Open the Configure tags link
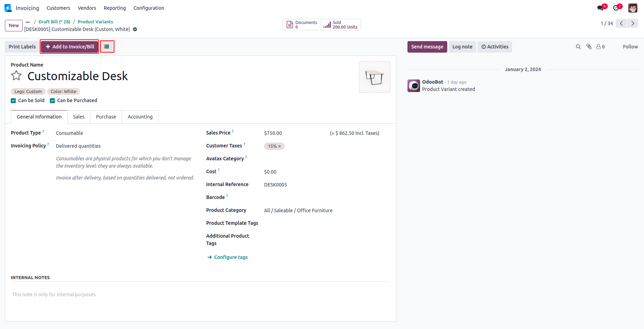The image size is (644, 329). [x=227, y=257]
